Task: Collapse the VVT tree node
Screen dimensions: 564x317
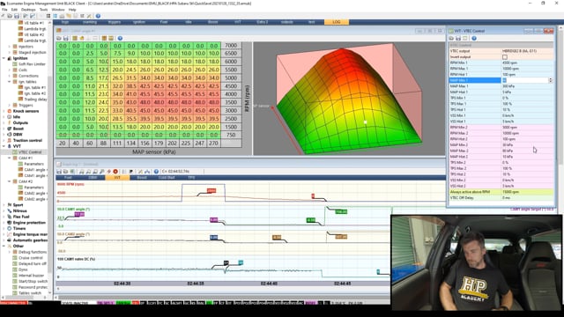Action: pyautogui.click(x=4, y=146)
